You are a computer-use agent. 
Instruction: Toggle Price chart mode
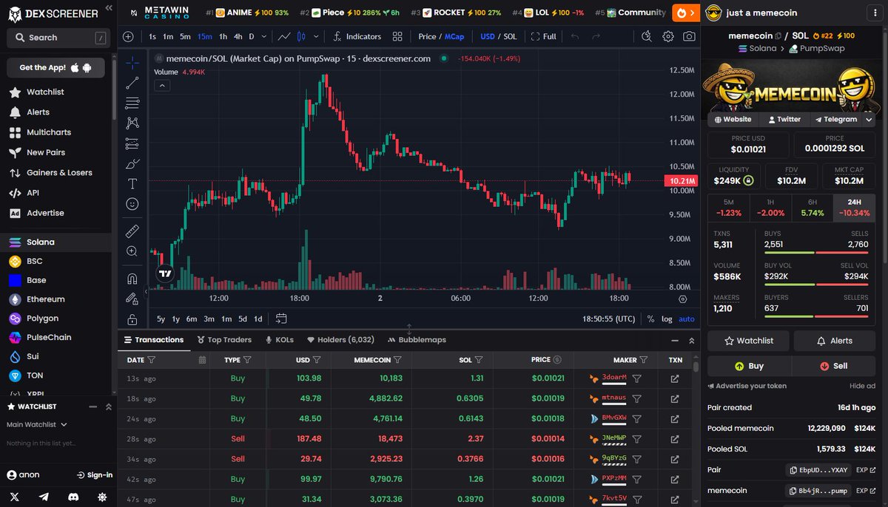(x=427, y=36)
